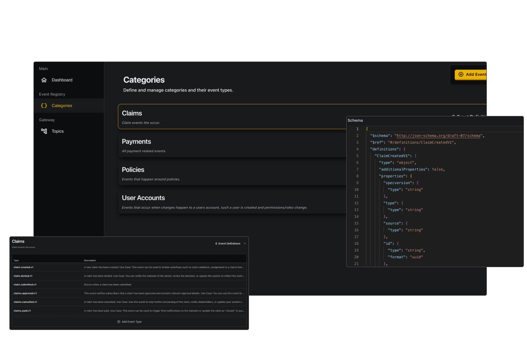The width and height of the screenshot is (527, 363).
Task: Expand the Policies category card
Action: pyautogui.click(x=232, y=173)
